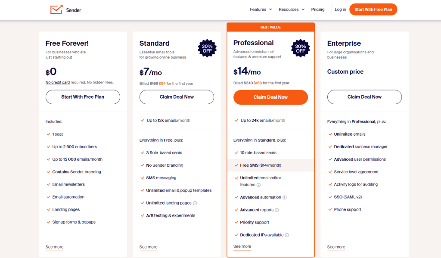Open info tooltip beside Unlimited landing pages
441x258 pixels.
[x=195, y=203]
